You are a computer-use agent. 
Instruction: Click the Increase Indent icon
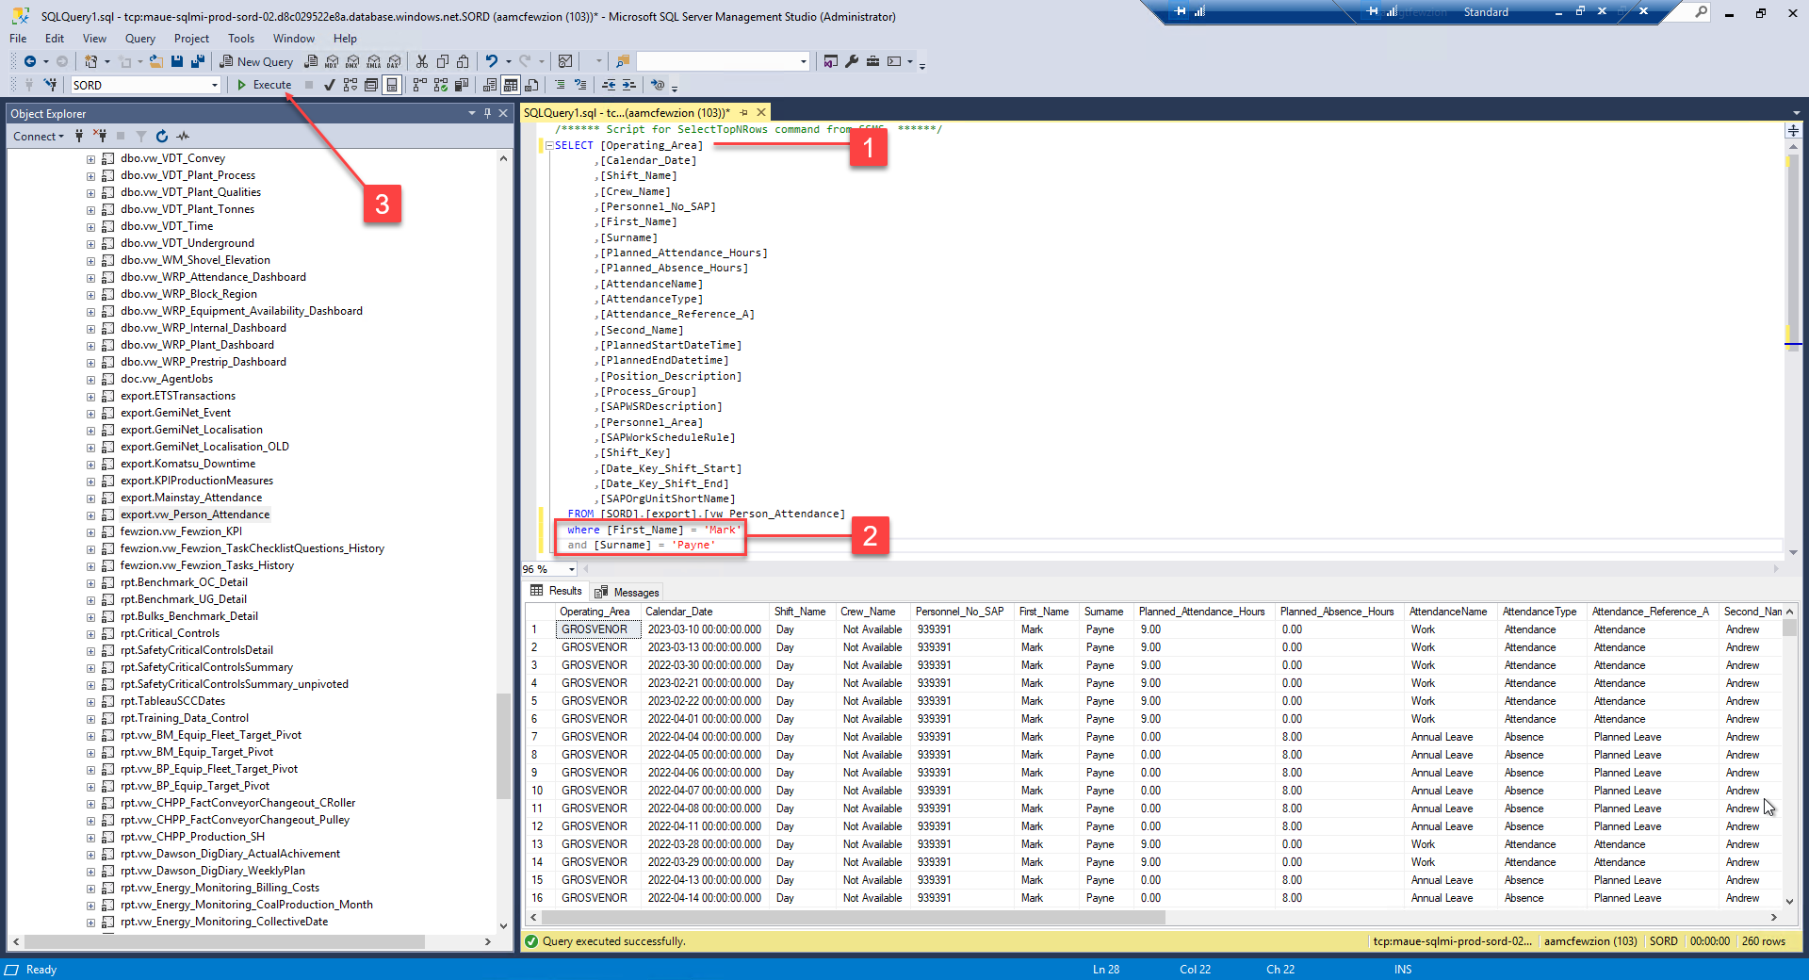pyautogui.click(x=628, y=85)
